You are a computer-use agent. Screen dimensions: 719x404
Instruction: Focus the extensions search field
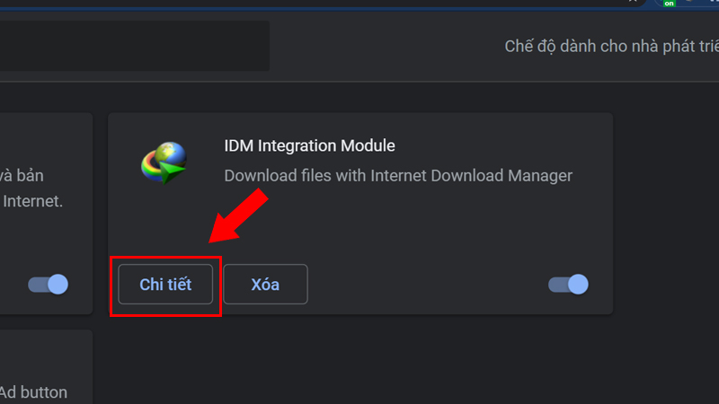click(x=135, y=46)
